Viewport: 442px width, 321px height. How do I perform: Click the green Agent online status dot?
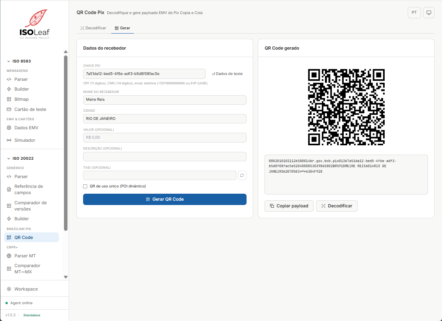tap(7, 303)
